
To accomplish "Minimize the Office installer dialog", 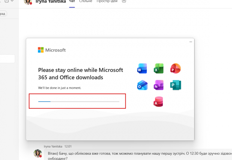I will (191, 42).
